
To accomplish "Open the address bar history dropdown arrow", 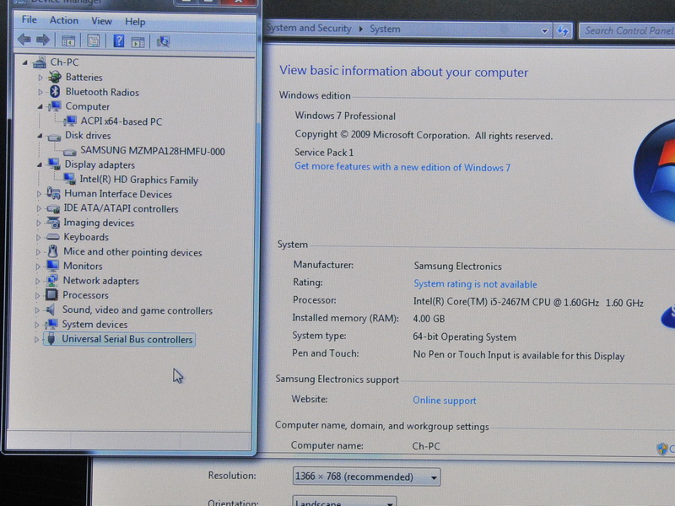I will pos(544,31).
